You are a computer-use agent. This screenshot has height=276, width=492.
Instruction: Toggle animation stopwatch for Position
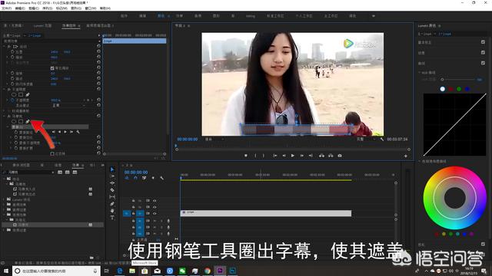tap(12, 51)
